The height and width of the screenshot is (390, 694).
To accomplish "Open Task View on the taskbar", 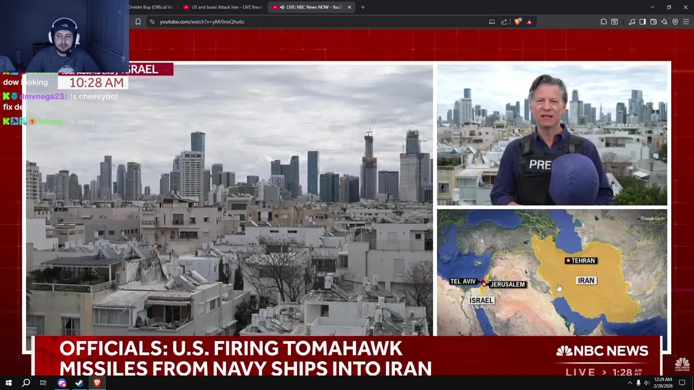I will click(x=43, y=383).
